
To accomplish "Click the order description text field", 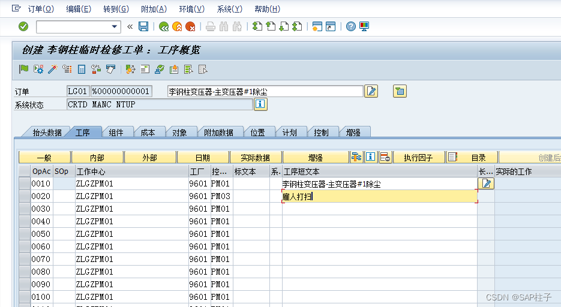I will coord(265,92).
